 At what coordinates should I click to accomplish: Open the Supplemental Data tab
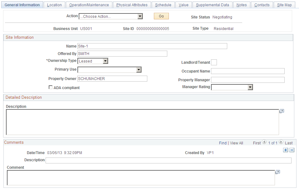(x=213, y=5)
